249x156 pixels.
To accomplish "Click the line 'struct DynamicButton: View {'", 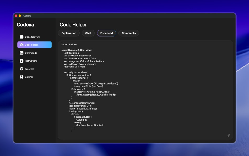I will (x=77, y=50).
